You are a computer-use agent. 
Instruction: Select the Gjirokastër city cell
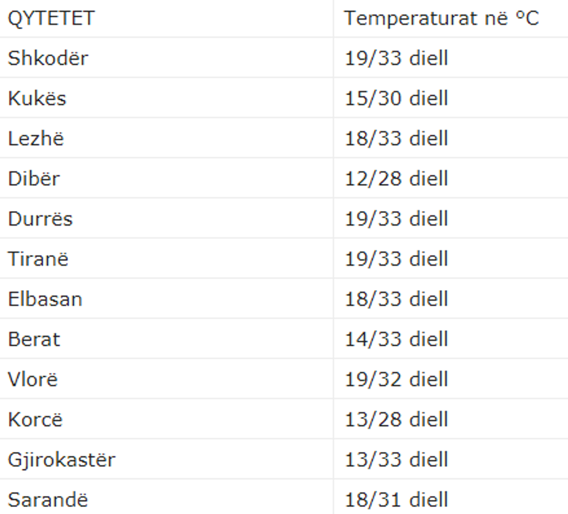tap(61, 460)
